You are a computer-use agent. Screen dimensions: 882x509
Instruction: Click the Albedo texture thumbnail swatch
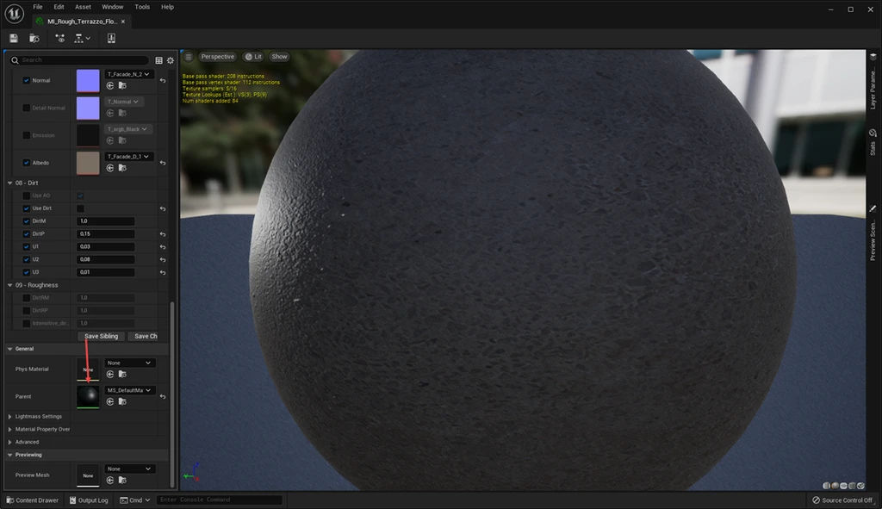[88, 163]
